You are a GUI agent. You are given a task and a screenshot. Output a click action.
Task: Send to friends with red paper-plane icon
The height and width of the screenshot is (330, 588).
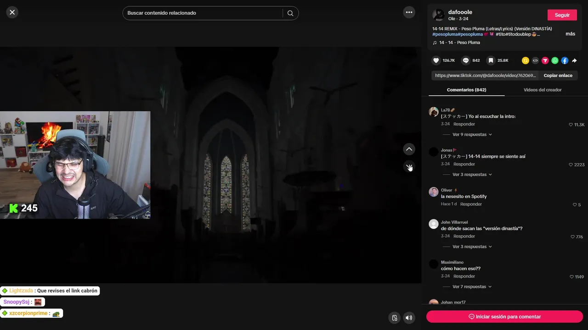pos(545,60)
